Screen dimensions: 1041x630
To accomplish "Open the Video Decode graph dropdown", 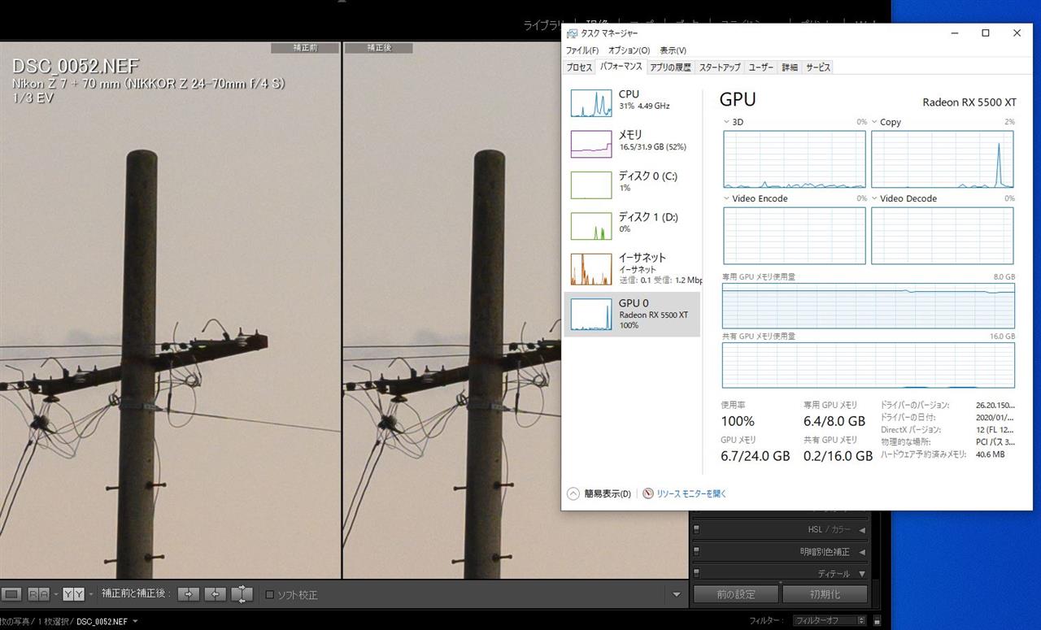I will tap(874, 198).
